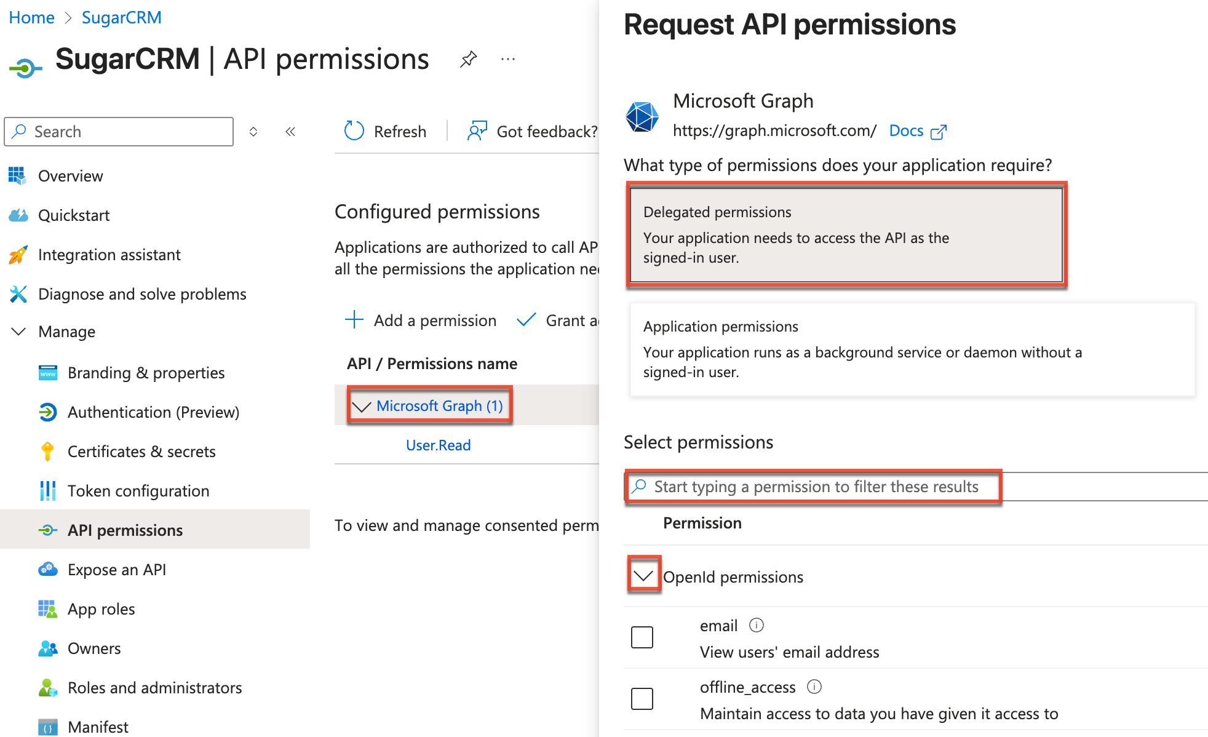Click the User.Read permission link
The width and height of the screenshot is (1208, 737).
tap(438, 445)
